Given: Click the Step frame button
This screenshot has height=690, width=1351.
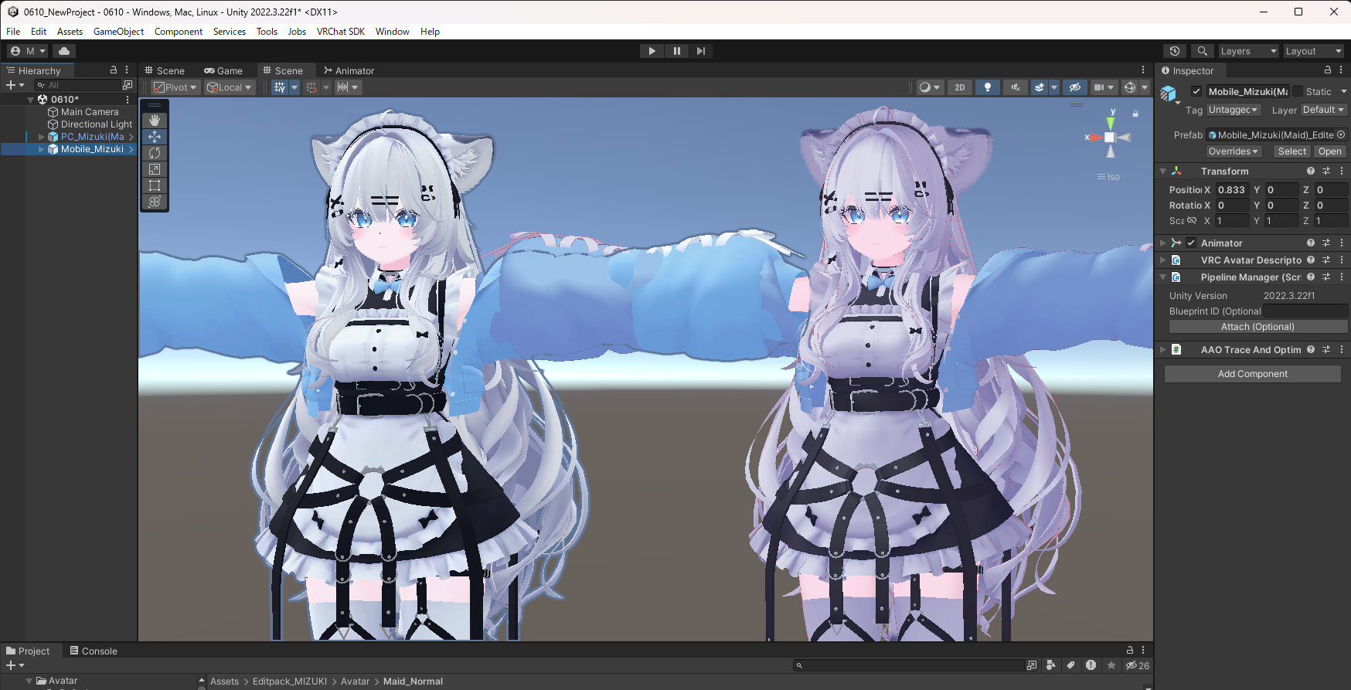Looking at the screenshot, I should [701, 51].
